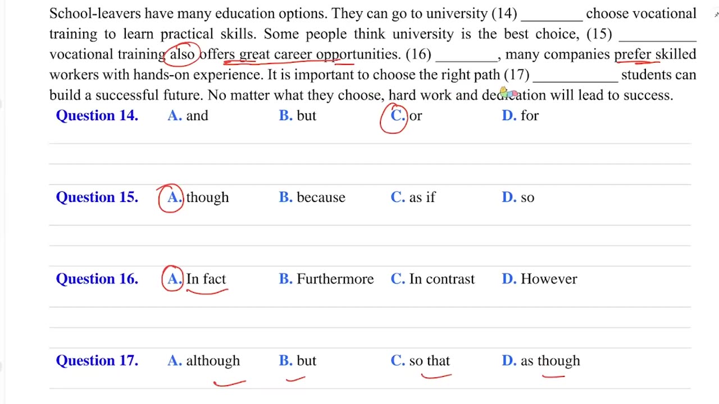Select answer A "and" for Question 14
The height and width of the screenshot is (404, 719).
(x=188, y=116)
